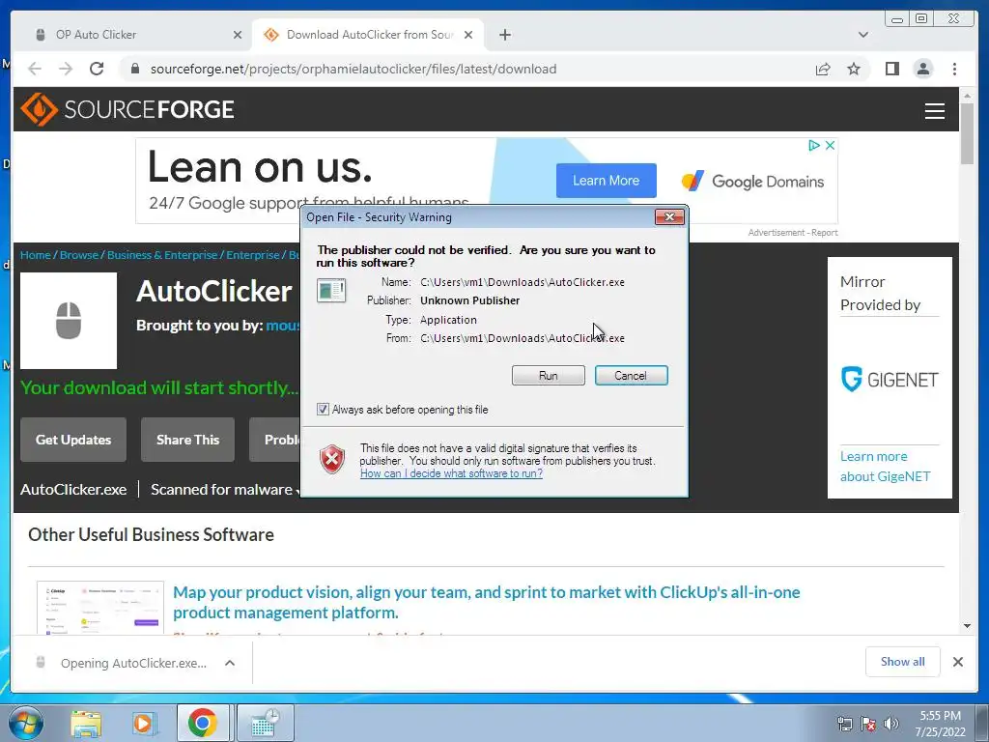The width and height of the screenshot is (989, 742).
Task: Launch Windows Media Player from taskbar
Action: pos(144,724)
